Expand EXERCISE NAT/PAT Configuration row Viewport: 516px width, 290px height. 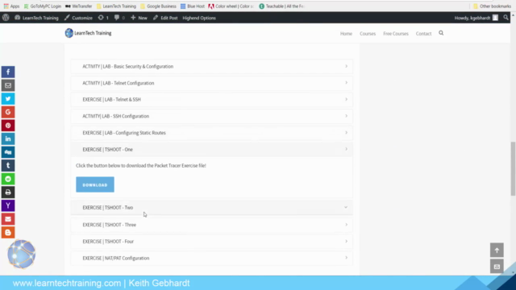211,258
